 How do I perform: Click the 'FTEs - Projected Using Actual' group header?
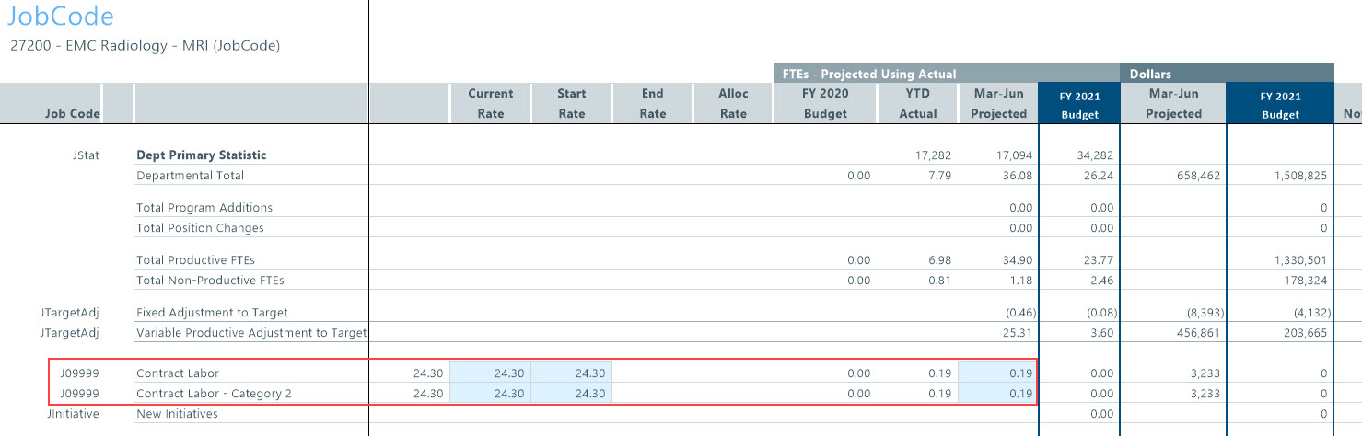pos(868,74)
